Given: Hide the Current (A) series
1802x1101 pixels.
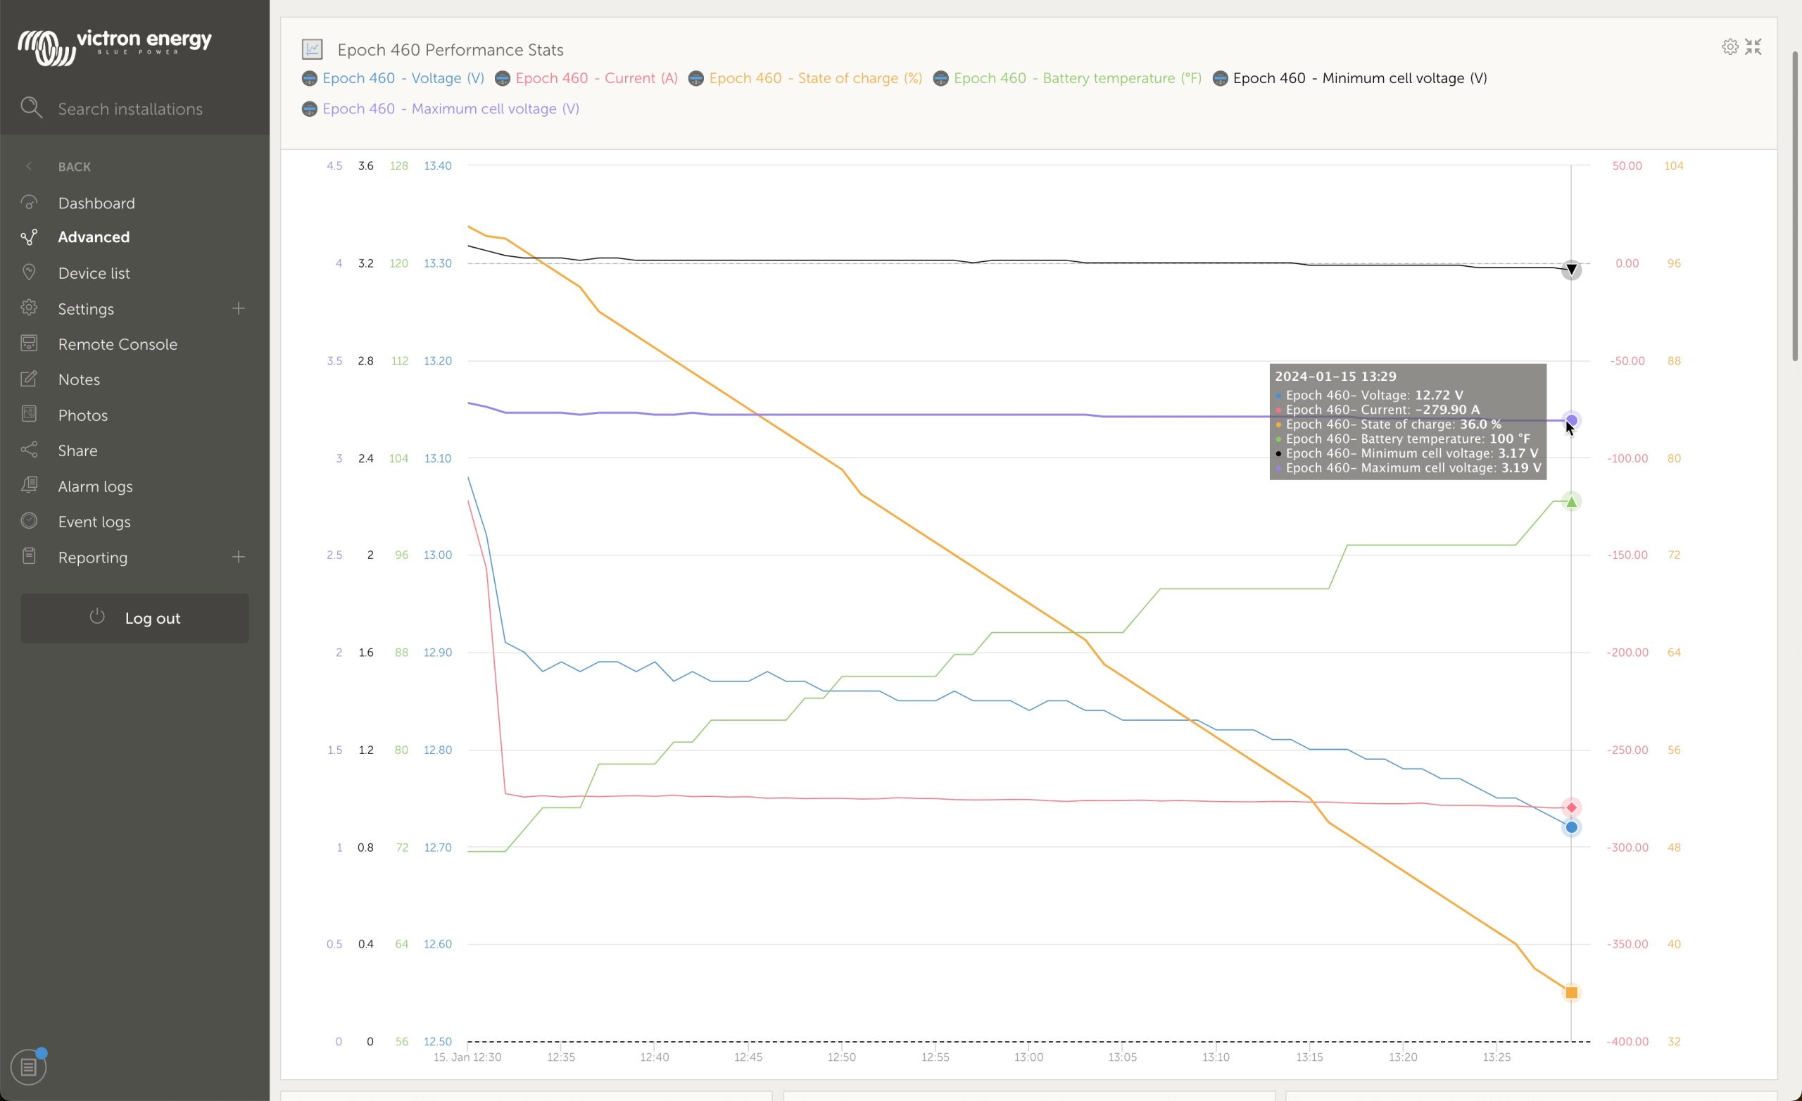Looking at the screenshot, I should pos(596,78).
